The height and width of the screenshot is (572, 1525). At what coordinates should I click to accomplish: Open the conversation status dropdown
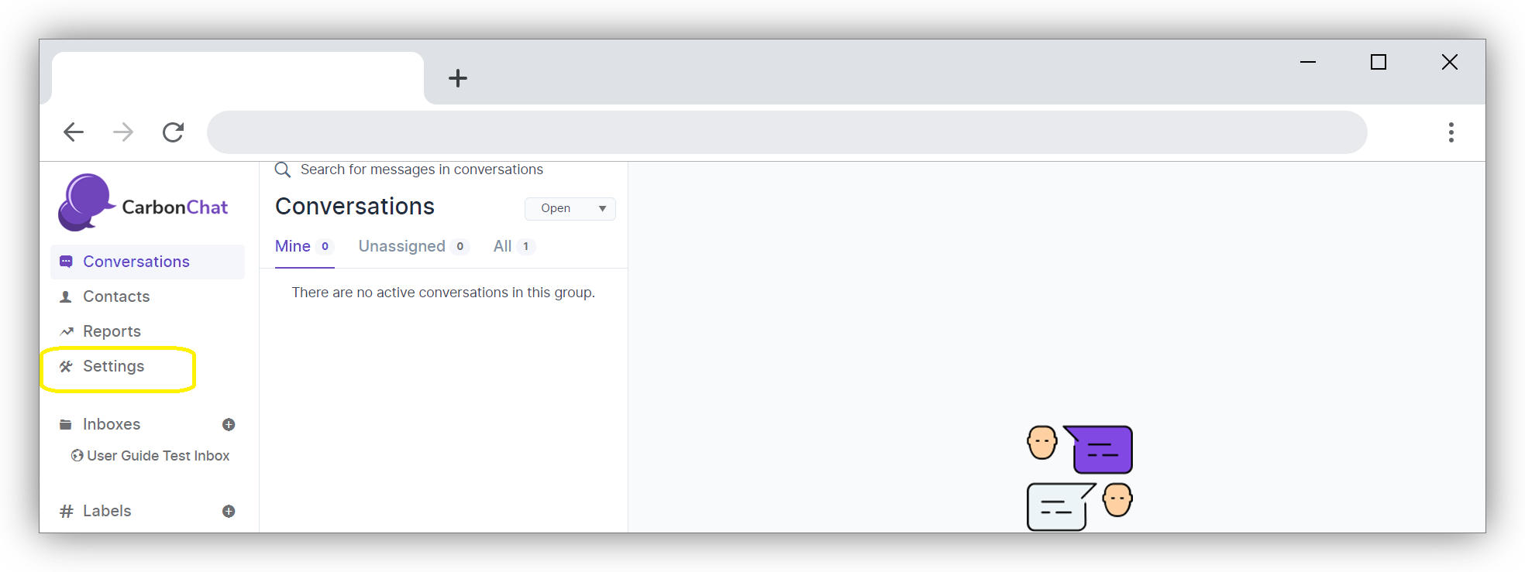570,208
